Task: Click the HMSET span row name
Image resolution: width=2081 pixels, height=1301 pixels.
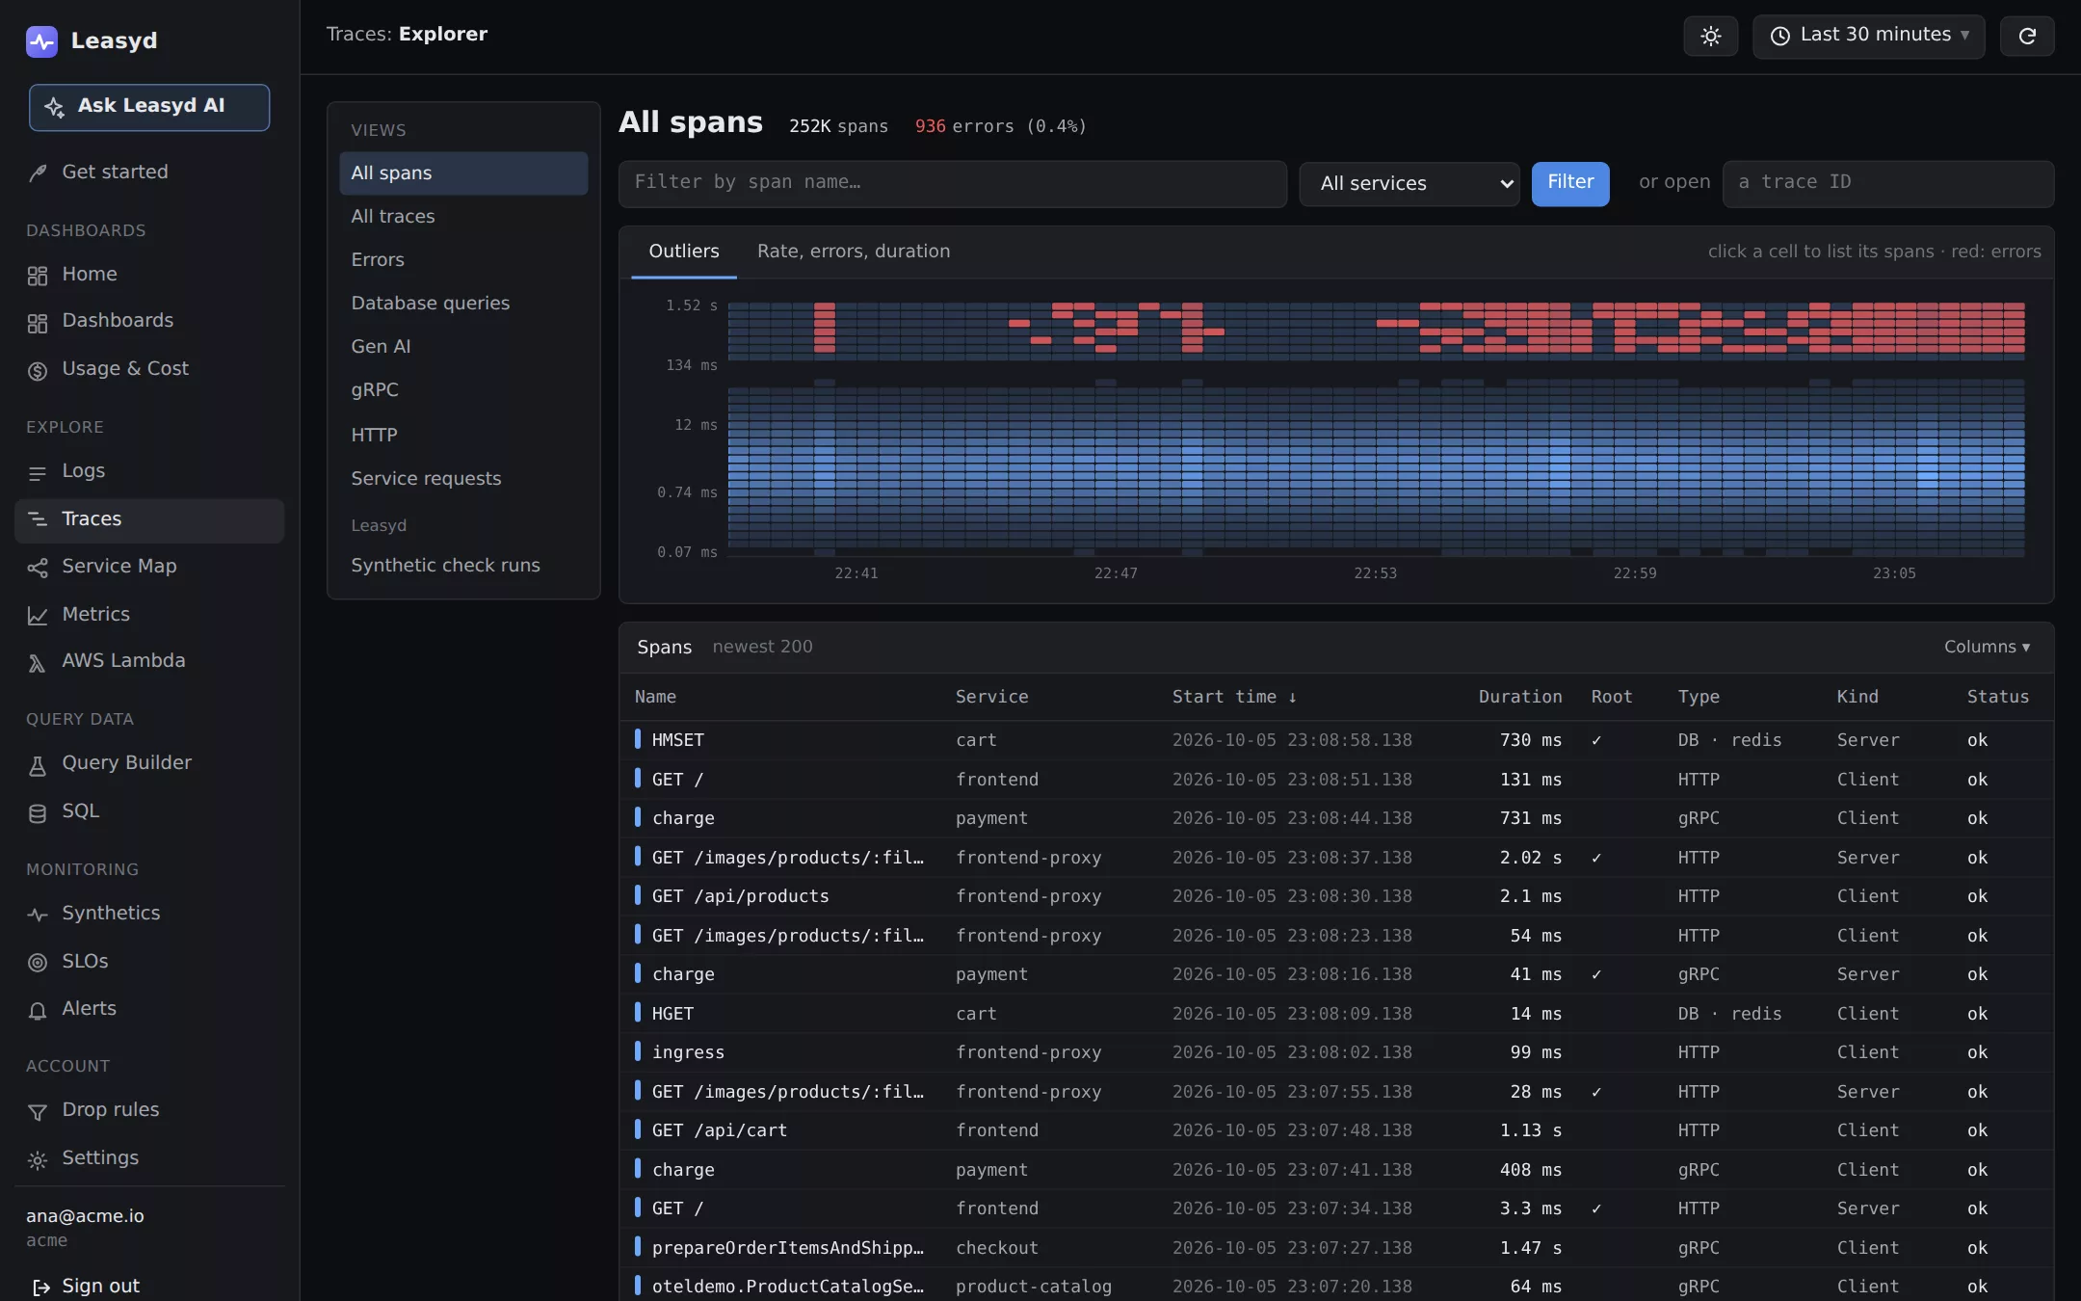Action: 678,740
